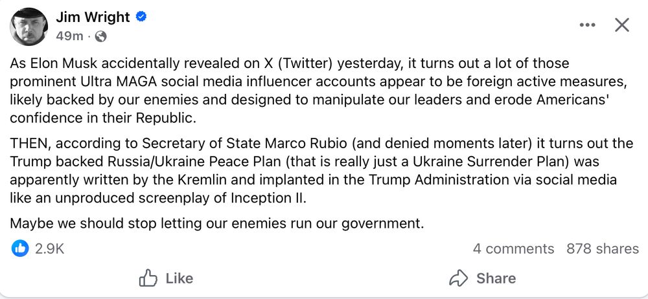The width and height of the screenshot is (648, 299).
Task: Click the blue thumbs-up reaction icon
Action: point(20,249)
